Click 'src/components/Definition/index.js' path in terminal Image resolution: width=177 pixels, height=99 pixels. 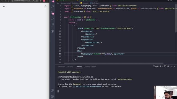point(75,77)
